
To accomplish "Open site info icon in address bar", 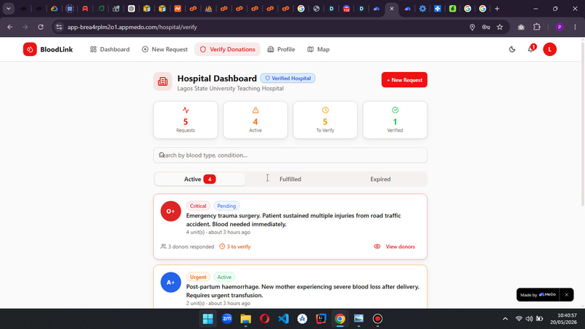I will coord(59,27).
